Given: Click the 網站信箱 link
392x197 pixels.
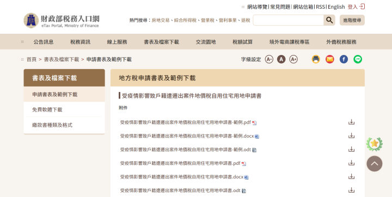Looking at the screenshot, I should click(x=303, y=7).
